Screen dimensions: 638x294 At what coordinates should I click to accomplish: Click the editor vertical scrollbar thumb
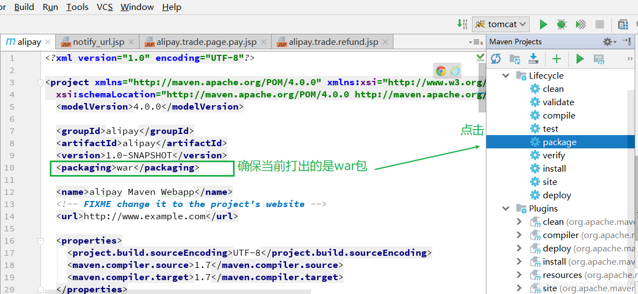[482, 89]
